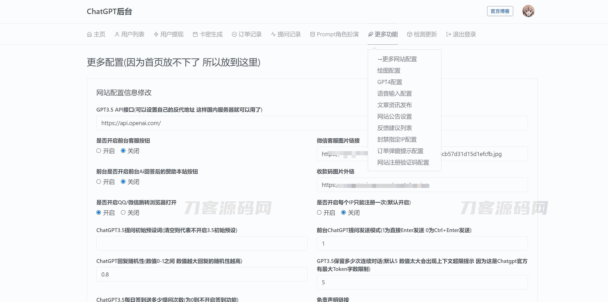The image size is (608, 302).
Task: Click the lightning icon beside 用户提现
Action: [156, 34]
